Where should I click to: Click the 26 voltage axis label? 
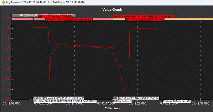[x=7, y=18]
